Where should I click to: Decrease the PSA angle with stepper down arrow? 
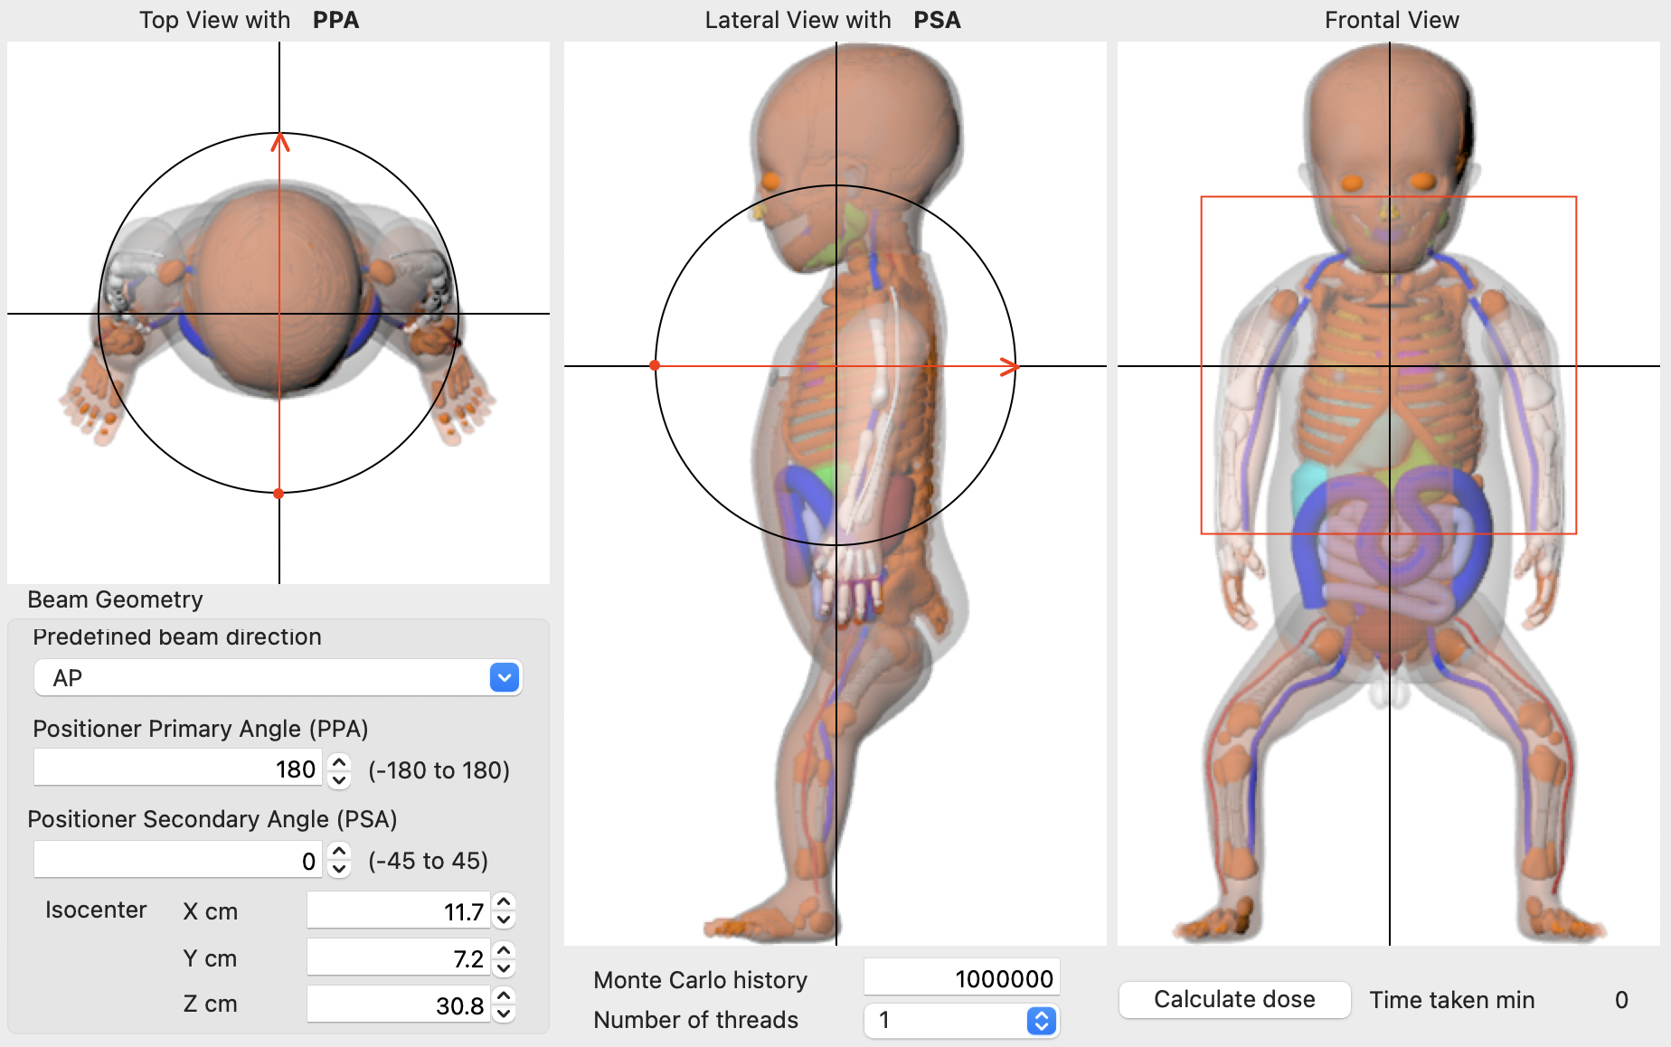(339, 869)
